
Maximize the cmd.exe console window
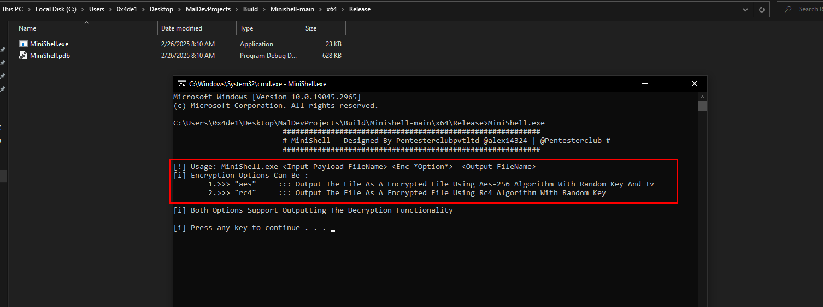[669, 84]
